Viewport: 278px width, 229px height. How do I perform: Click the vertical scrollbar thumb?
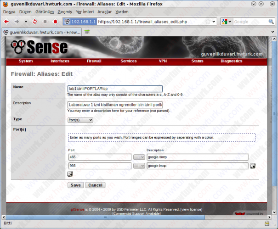click(x=274, y=113)
